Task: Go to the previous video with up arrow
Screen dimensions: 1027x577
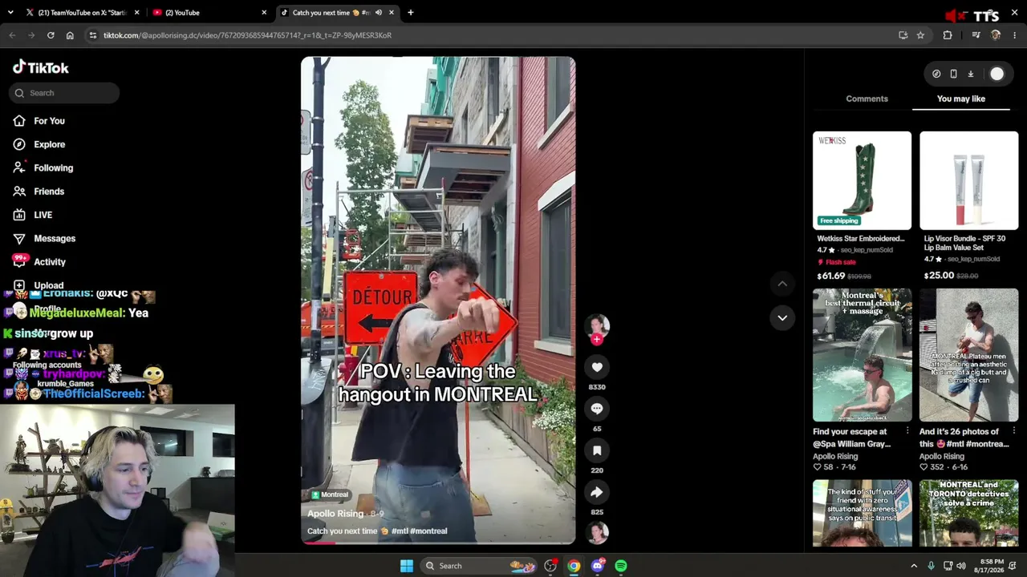Action: (x=782, y=284)
